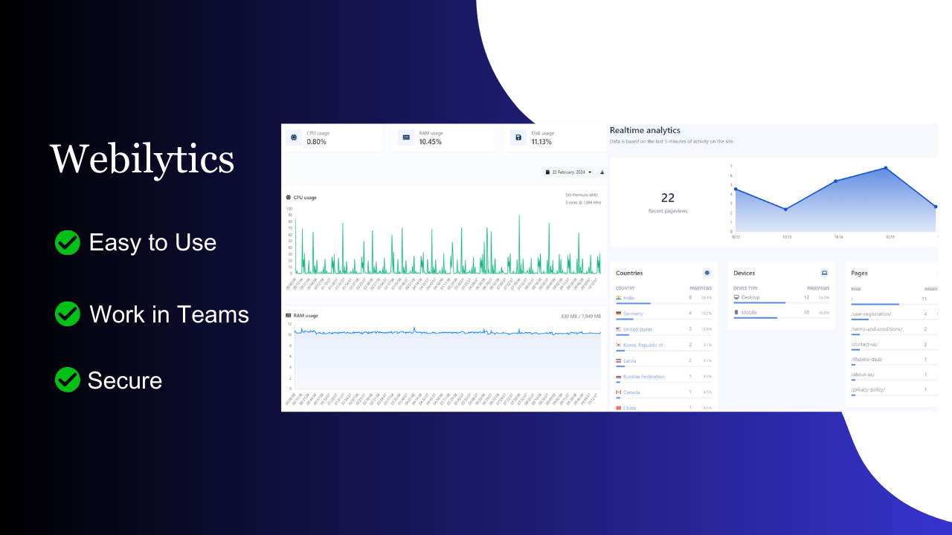Click the India pageviews progress bar
Screen dimensions: 952x535
(x=663, y=303)
